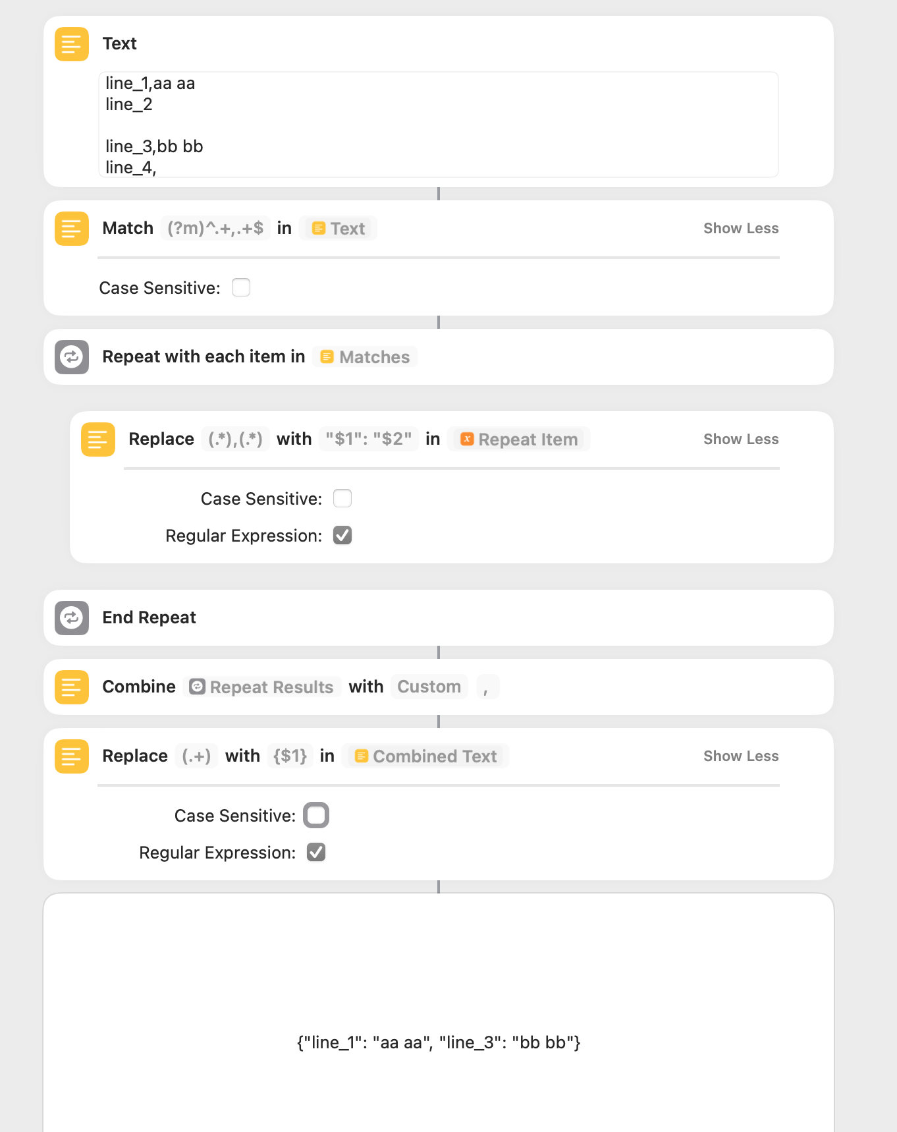
Task: Click the result output text {"line_1": "aa aa"...}
Action: click(x=439, y=1042)
